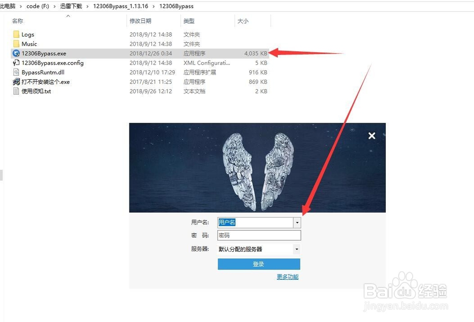The height and width of the screenshot is (322, 474).
Task: Click the 916 KB size cell
Action: (258, 72)
